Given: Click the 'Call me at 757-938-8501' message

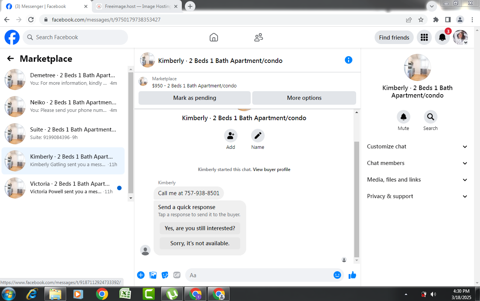Looking at the screenshot, I should [189, 193].
